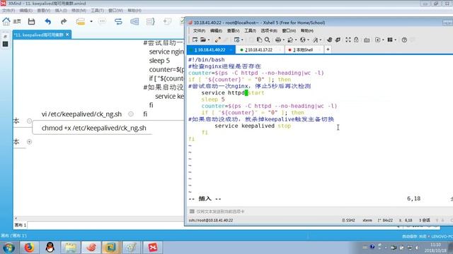The width and height of the screenshot is (453, 254).
Task: Expand the collapsed XMind branch with plus
Action: click(29, 142)
